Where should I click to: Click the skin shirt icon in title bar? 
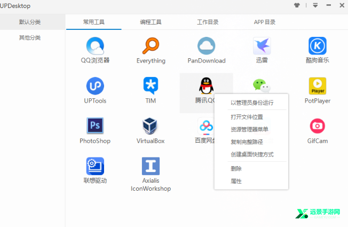click(297, 5)
